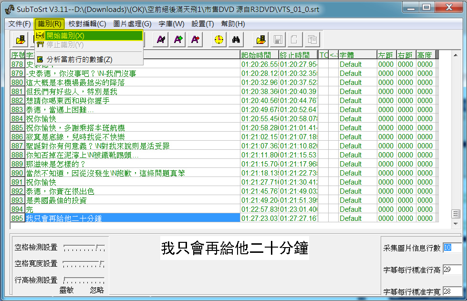467x301 pixels.
Task: Click the 字幕每行標准字寬 input field
Action: [x=452, y=291]
